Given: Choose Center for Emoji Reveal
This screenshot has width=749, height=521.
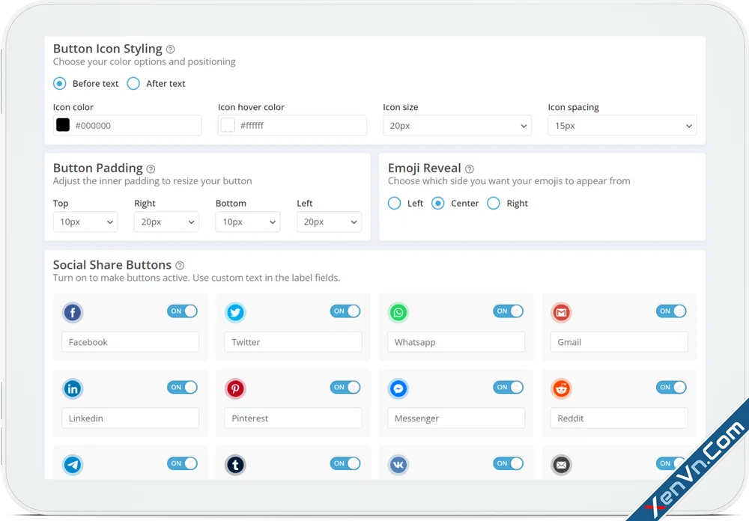Looking at the screenshot, I should point(438,204).
